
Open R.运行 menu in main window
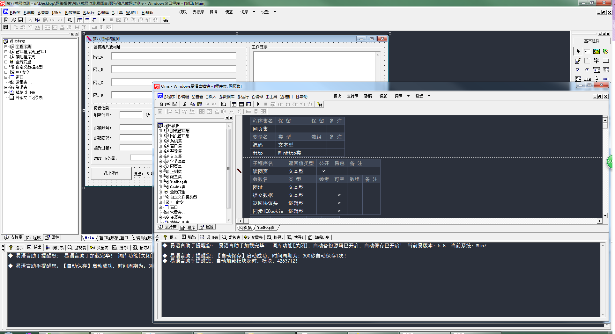pyautogui.click(x=89, y=13)
